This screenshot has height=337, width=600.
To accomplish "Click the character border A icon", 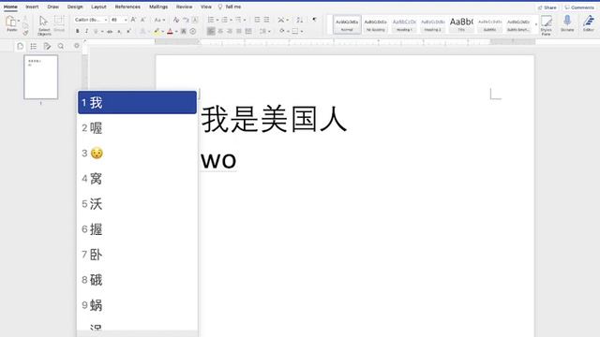I will (195, 20).
